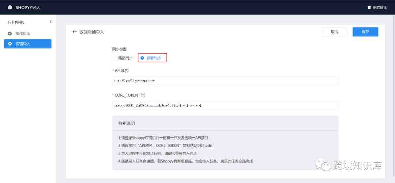Save settings with the 保存 button
The image size is (395, 183).
365,32
